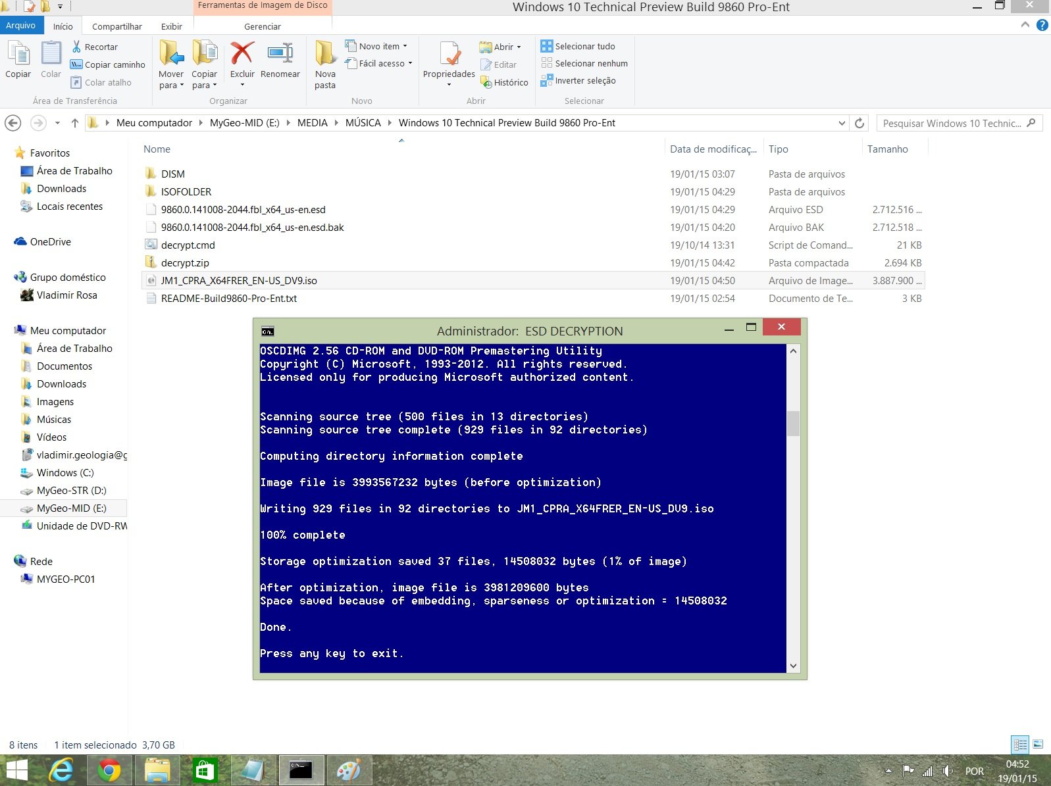Launch Internet Explorer from the taskbar
Screen dimensions: 1051x786
coord(62,770)
